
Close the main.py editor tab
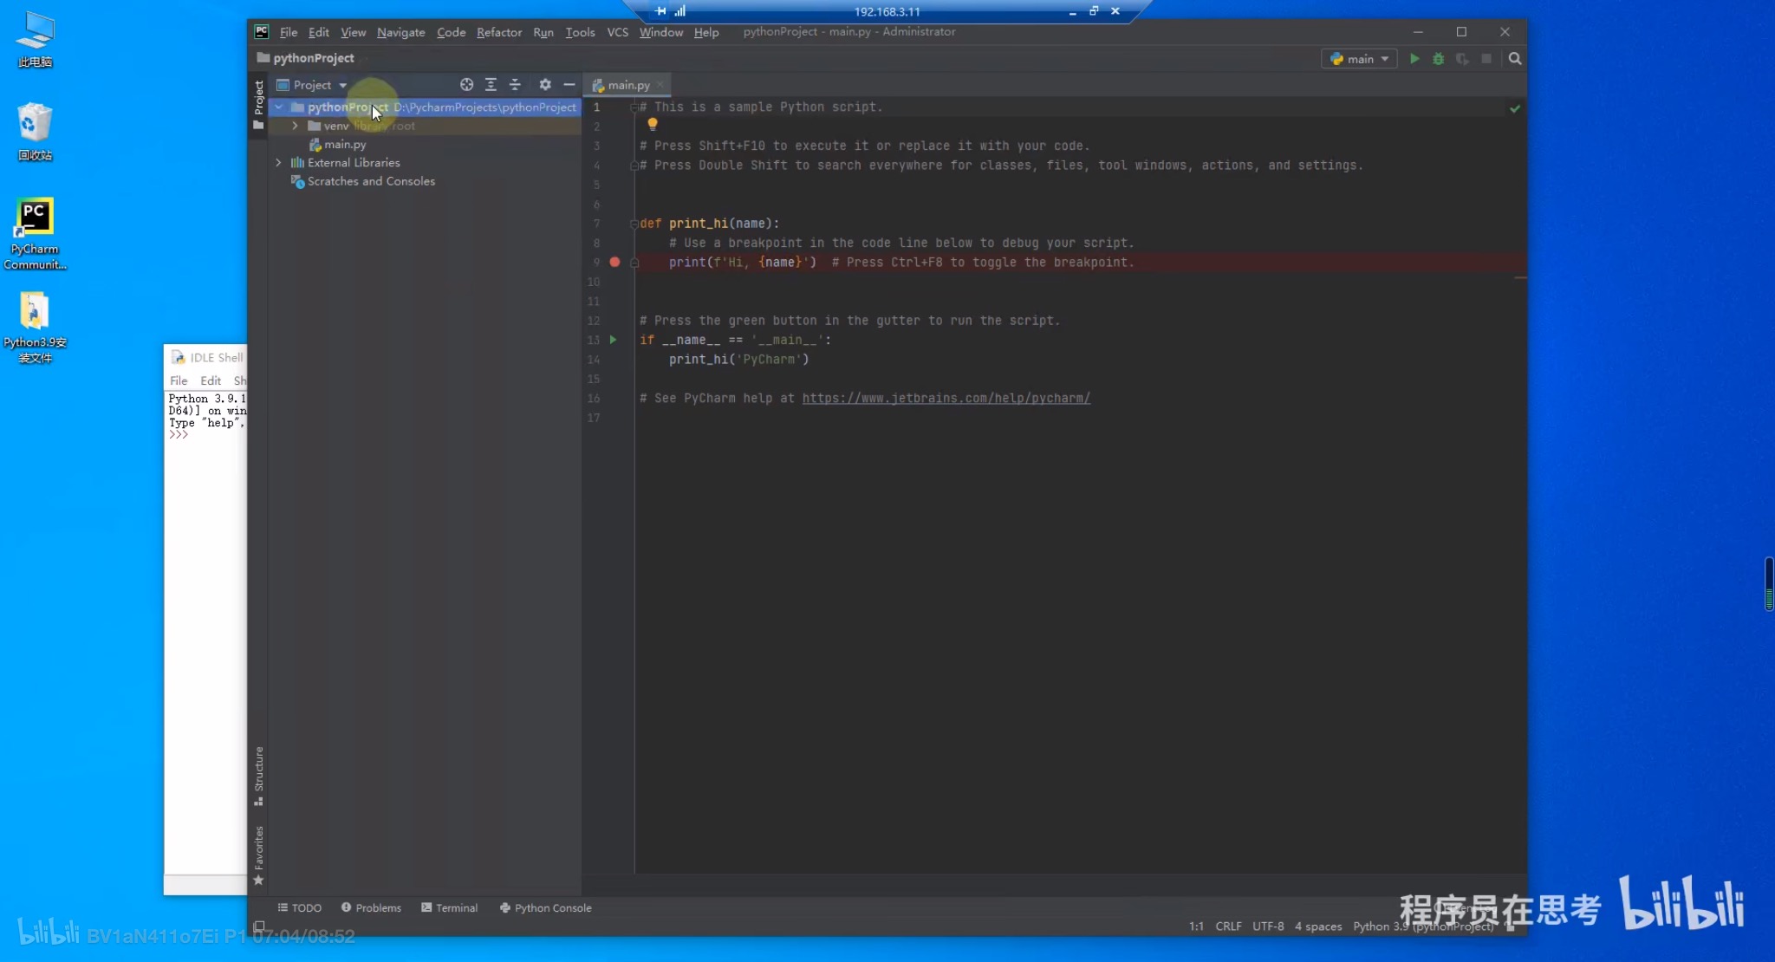click(x=660, y=84)
